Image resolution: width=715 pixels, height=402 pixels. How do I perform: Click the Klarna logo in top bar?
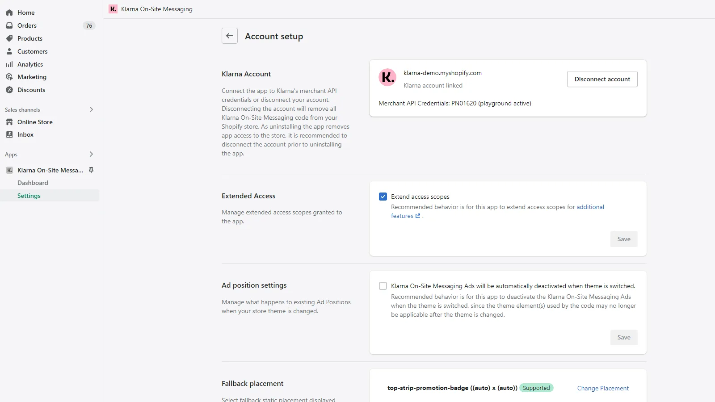click(x=113, y=9)
